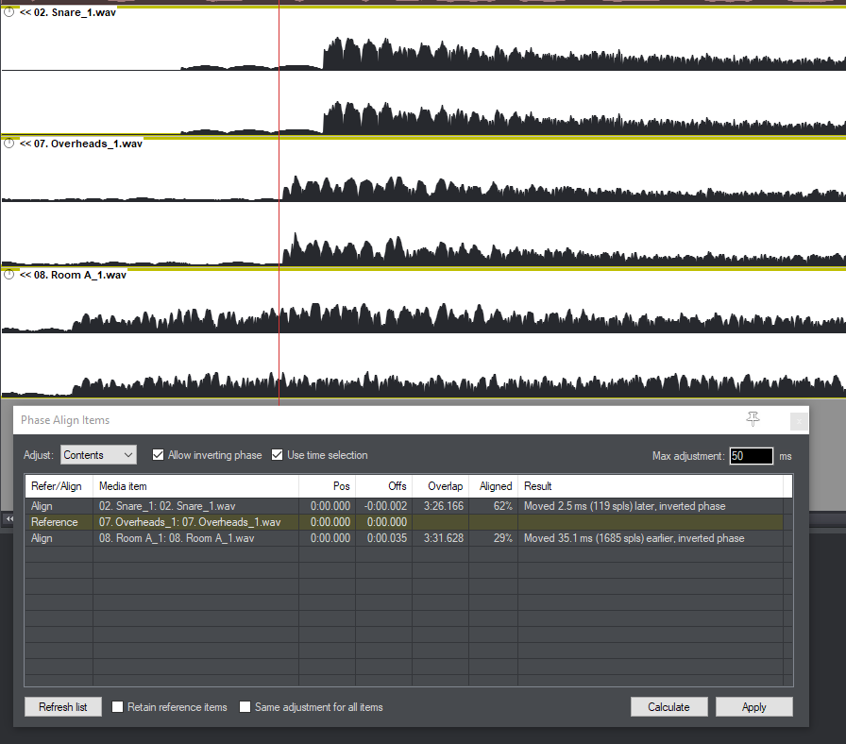This screenshot has height=744, width=846.
Task: Click result 'Moved 2.5 ms (119 spls) later'
Action: pyautogui.click(x=625, y=506)
